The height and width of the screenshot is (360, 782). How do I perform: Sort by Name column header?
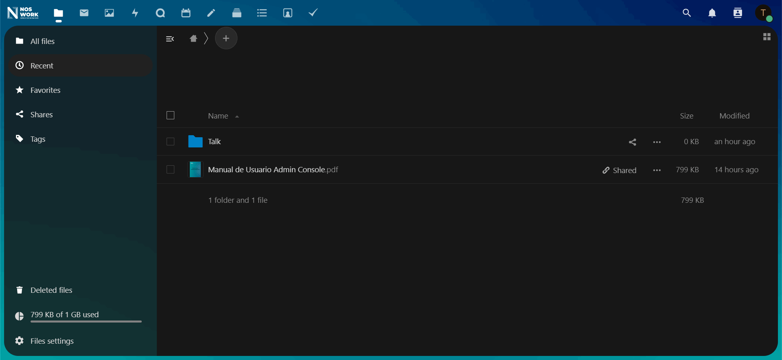pyautogui.click(x=218, y=116)
